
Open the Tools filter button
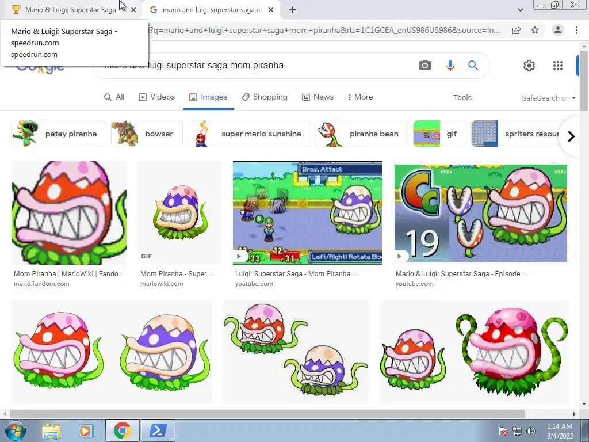point(462,97)
